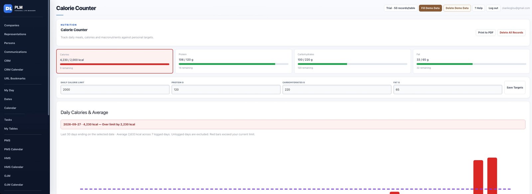
Task: Open PMS section
Action: (7, 141)
